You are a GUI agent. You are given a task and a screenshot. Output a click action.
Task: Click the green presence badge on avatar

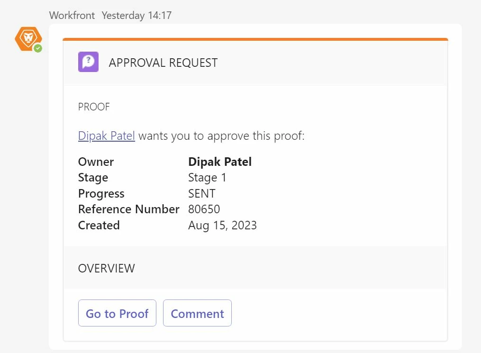[38, 48]
